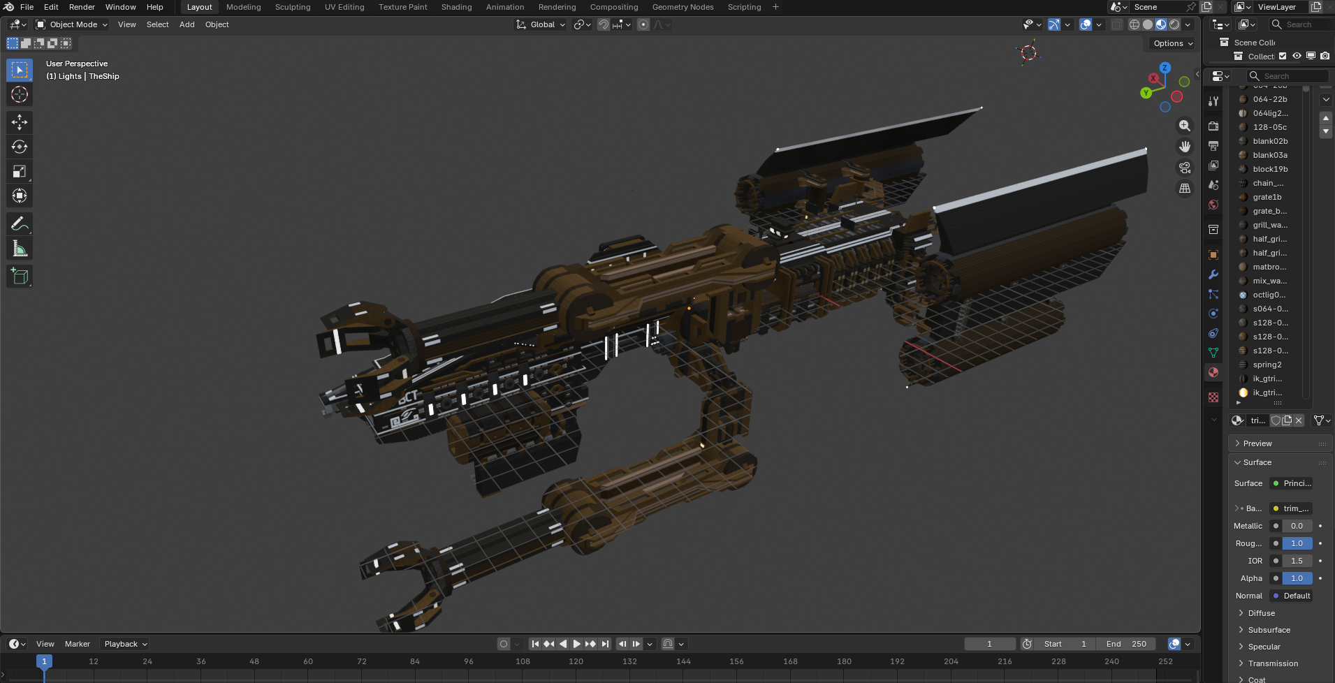Click the End frame field
Viewport: 1335px width, 683px height.
pyautogui.click(x=1126, y=644)
